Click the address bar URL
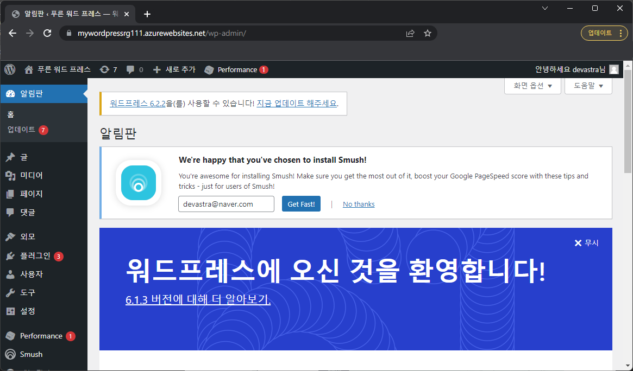The image size is (633, 371). tap(161, 33)
